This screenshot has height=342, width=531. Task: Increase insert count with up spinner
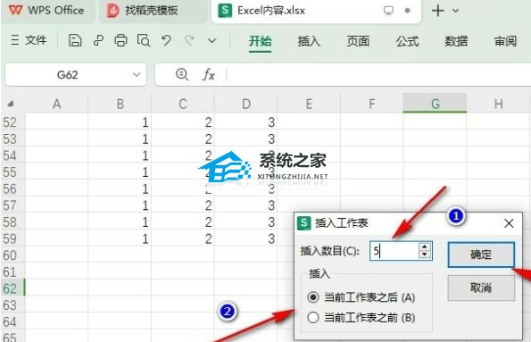pos(425,246)
